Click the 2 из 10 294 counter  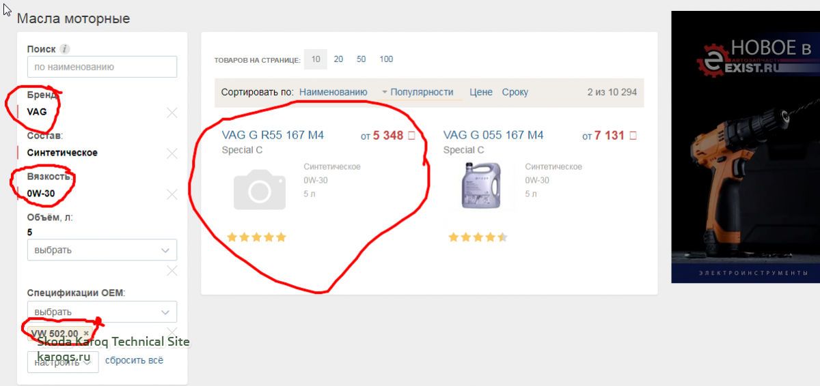coord(612,92)
